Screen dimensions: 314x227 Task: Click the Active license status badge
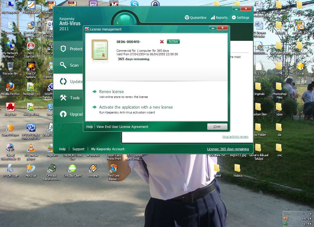173,42
